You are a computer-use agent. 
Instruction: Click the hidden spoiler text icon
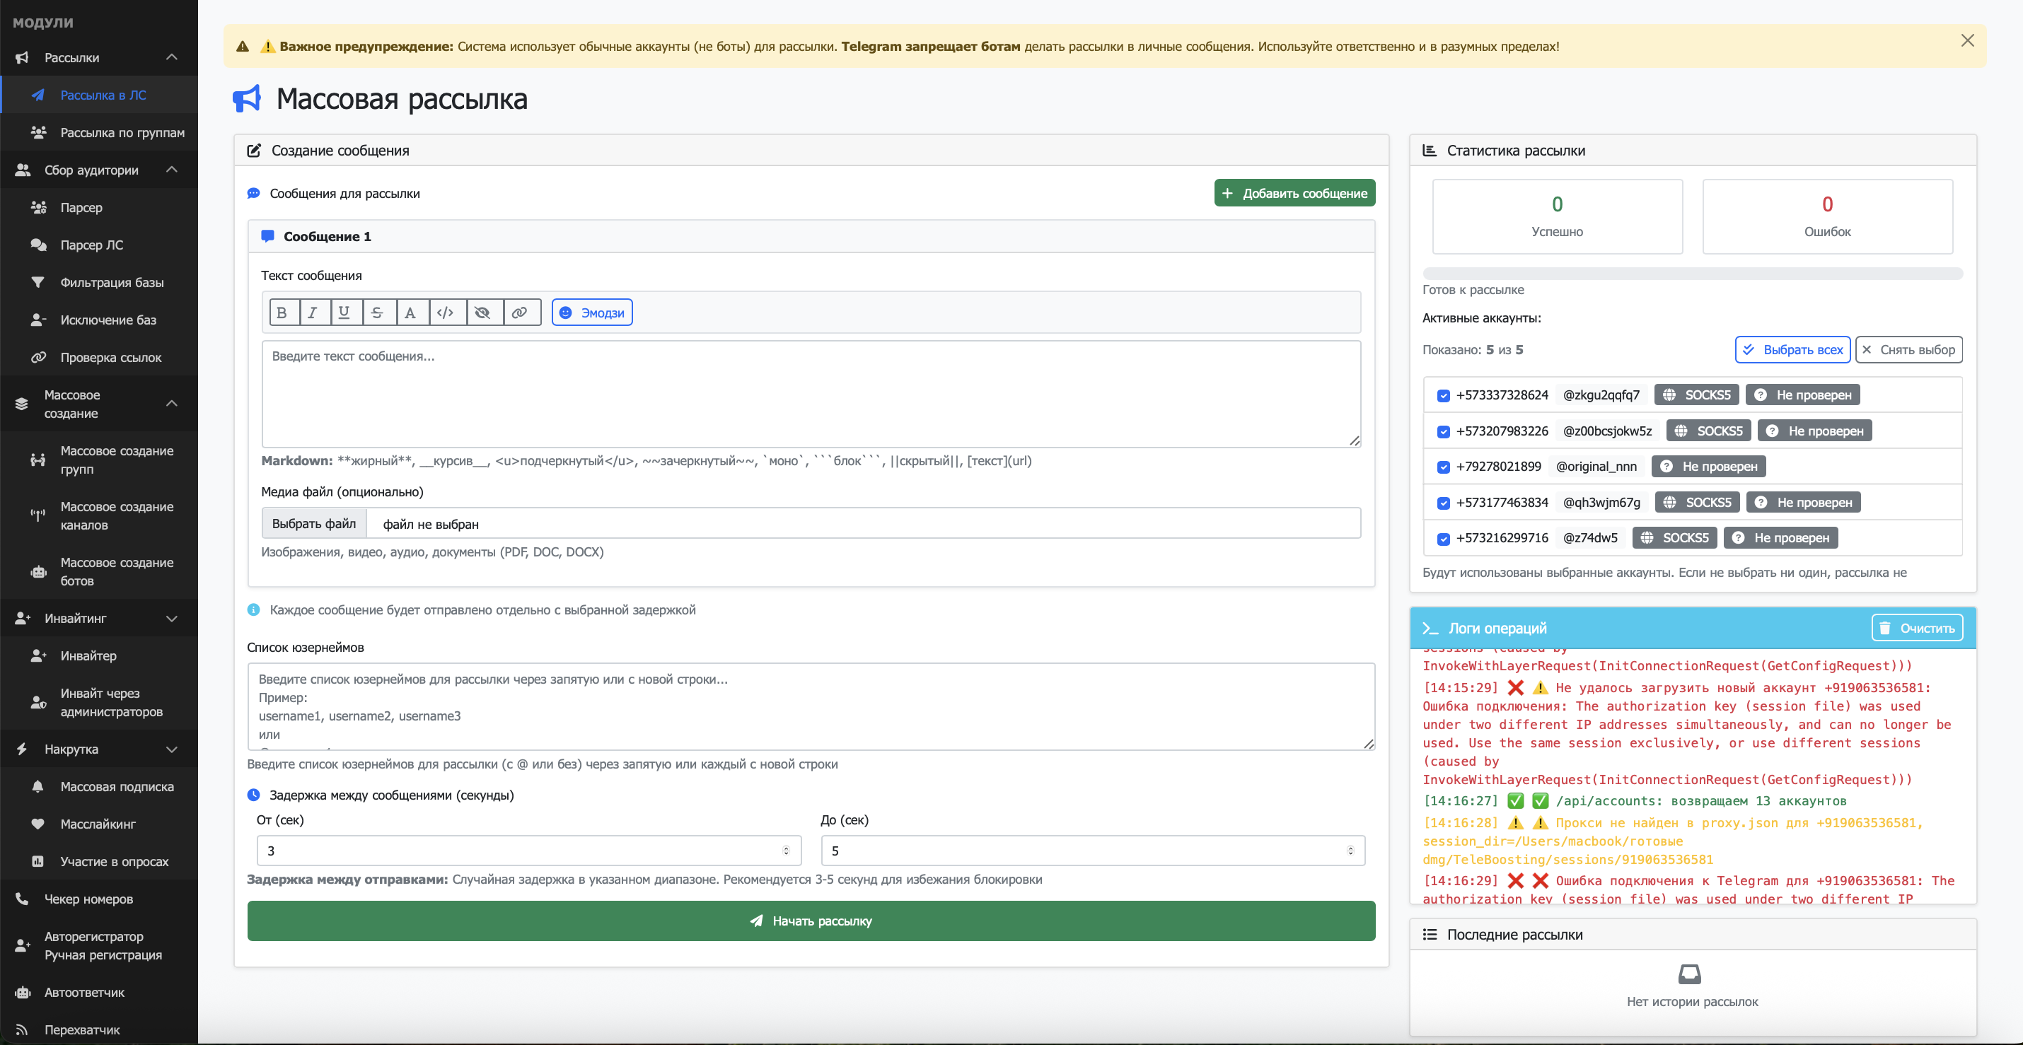482,313
